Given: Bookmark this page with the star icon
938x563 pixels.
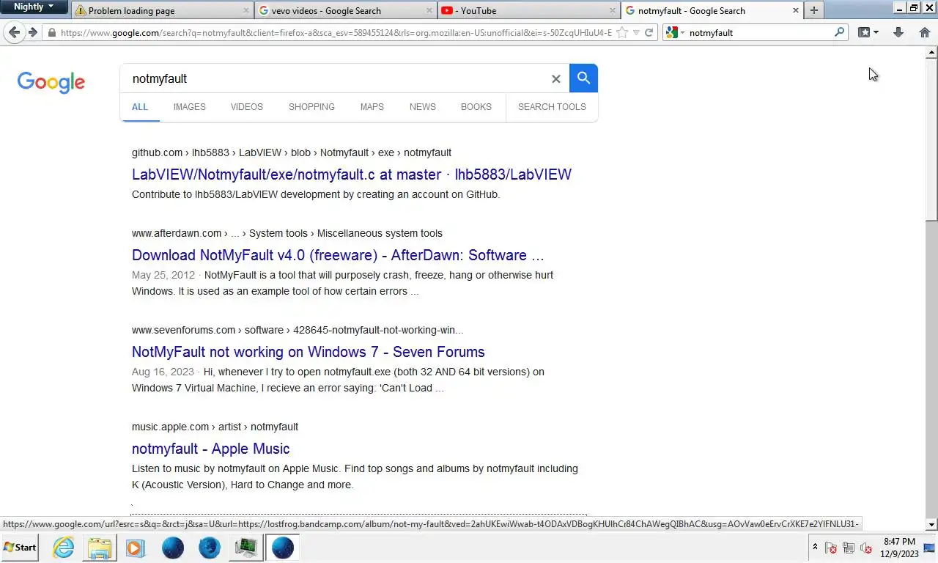Looking at the screenshot, I should tap(622, 32).
